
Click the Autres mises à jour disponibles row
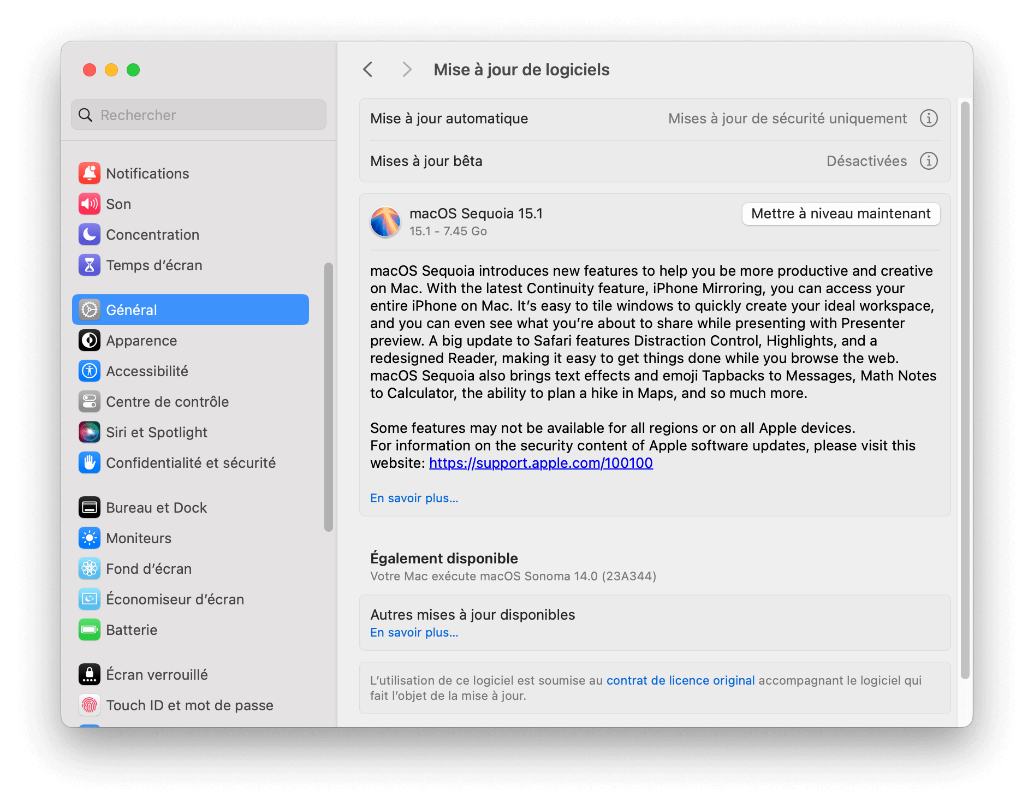pyautogui.click(x=655, y=622)
